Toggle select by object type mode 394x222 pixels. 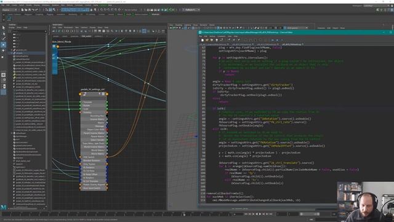click(x=50, y=10)
